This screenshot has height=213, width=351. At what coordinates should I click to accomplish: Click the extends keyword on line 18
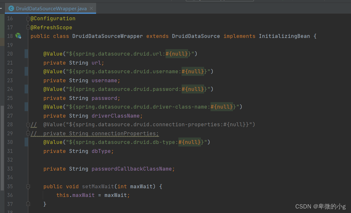pos(157,36)
